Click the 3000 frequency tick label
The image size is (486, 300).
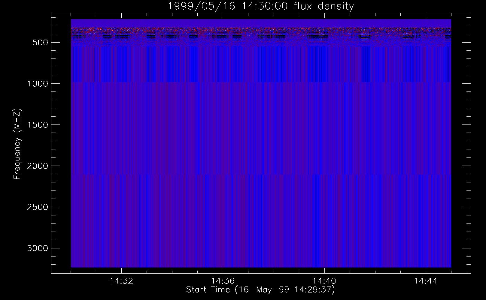[x=38, y=248]
